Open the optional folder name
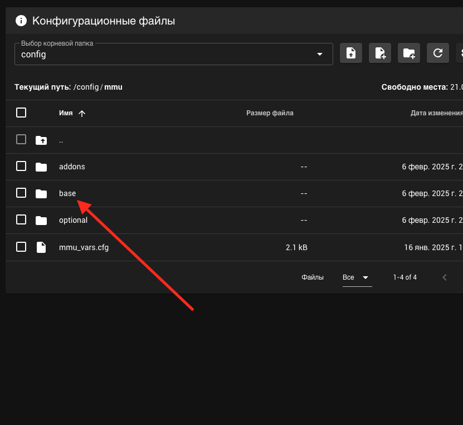463x425 pixels. [73, 220]
